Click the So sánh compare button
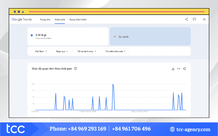This screenshot has width=218, height=136. 121,36
